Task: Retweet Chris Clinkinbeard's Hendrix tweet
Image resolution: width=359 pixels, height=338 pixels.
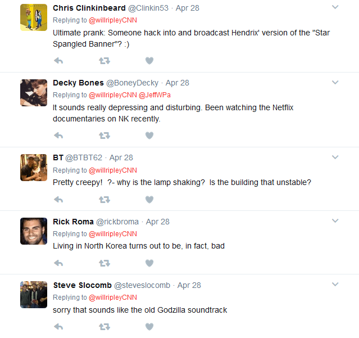Action: click(104, 60)
